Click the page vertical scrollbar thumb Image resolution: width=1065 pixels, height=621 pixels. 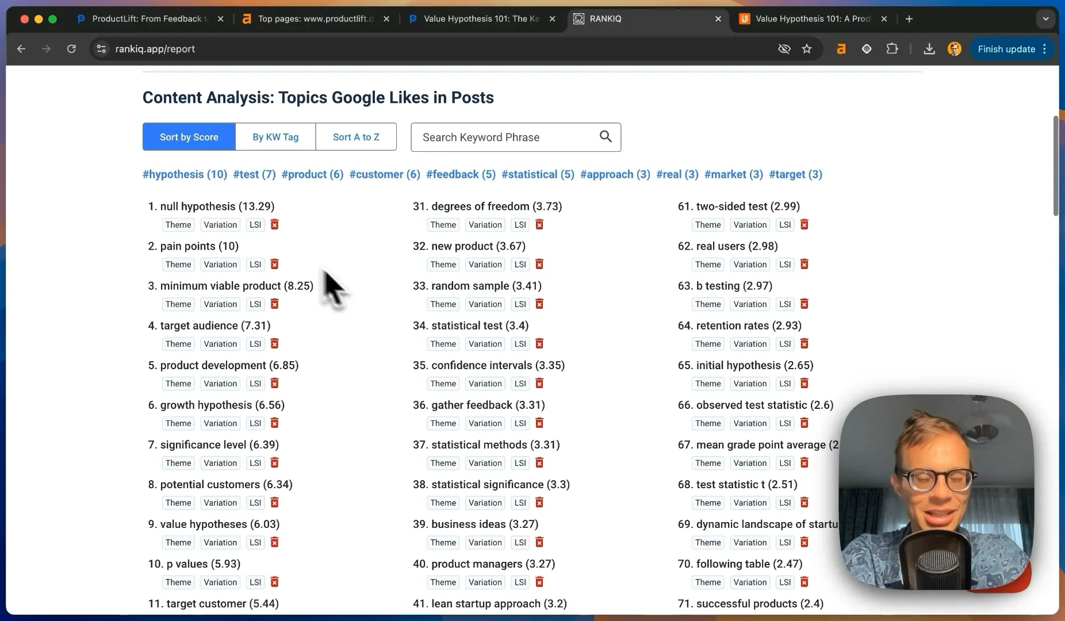pyautogui.click(x=1056, y=166)
